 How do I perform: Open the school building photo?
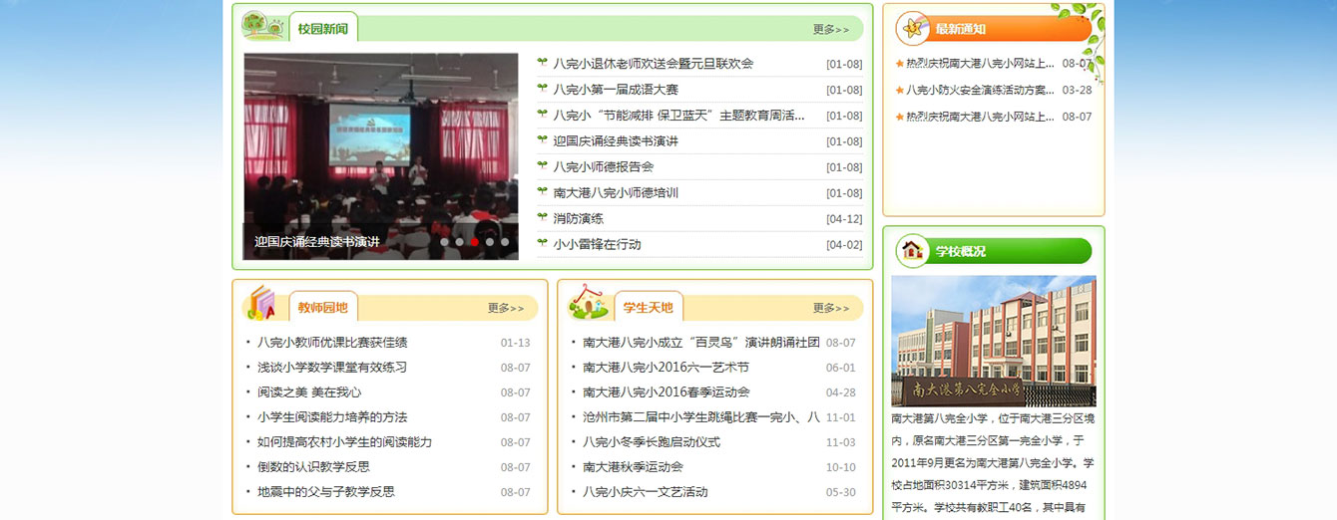[x=994, y=341]
